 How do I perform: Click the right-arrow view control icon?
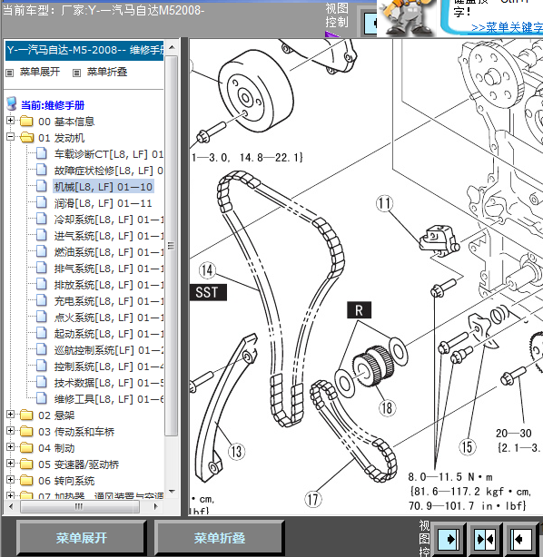click(x=449, y=539)
